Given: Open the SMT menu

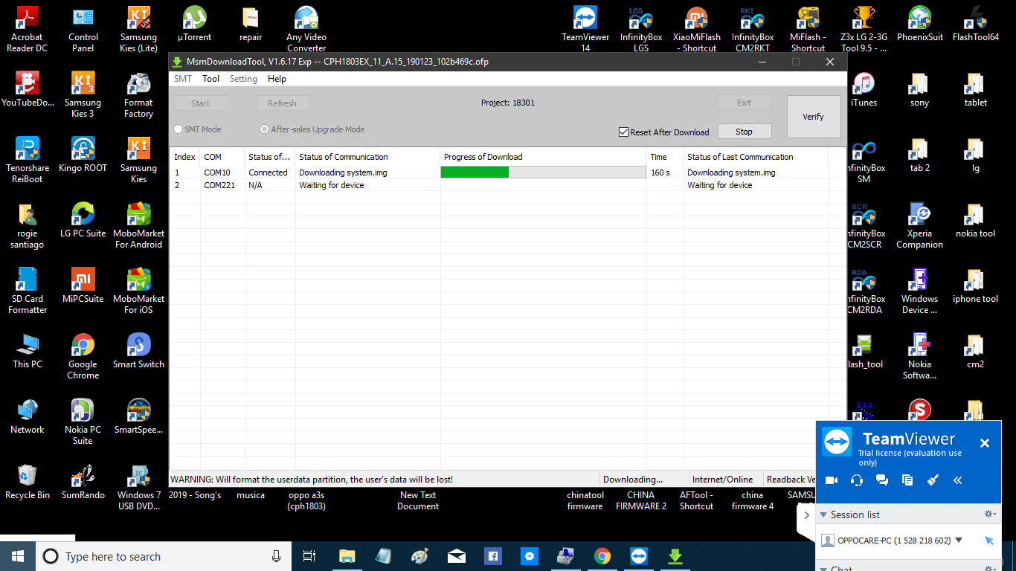Looking at the screenshot, I should click(x=182, y=79).
